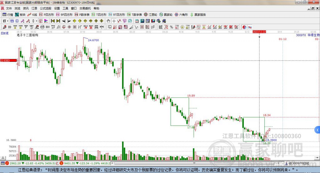Screen dimensions: 320x173
Task: Jump to first bar with skip-back arrow
Action: (52, 21)
